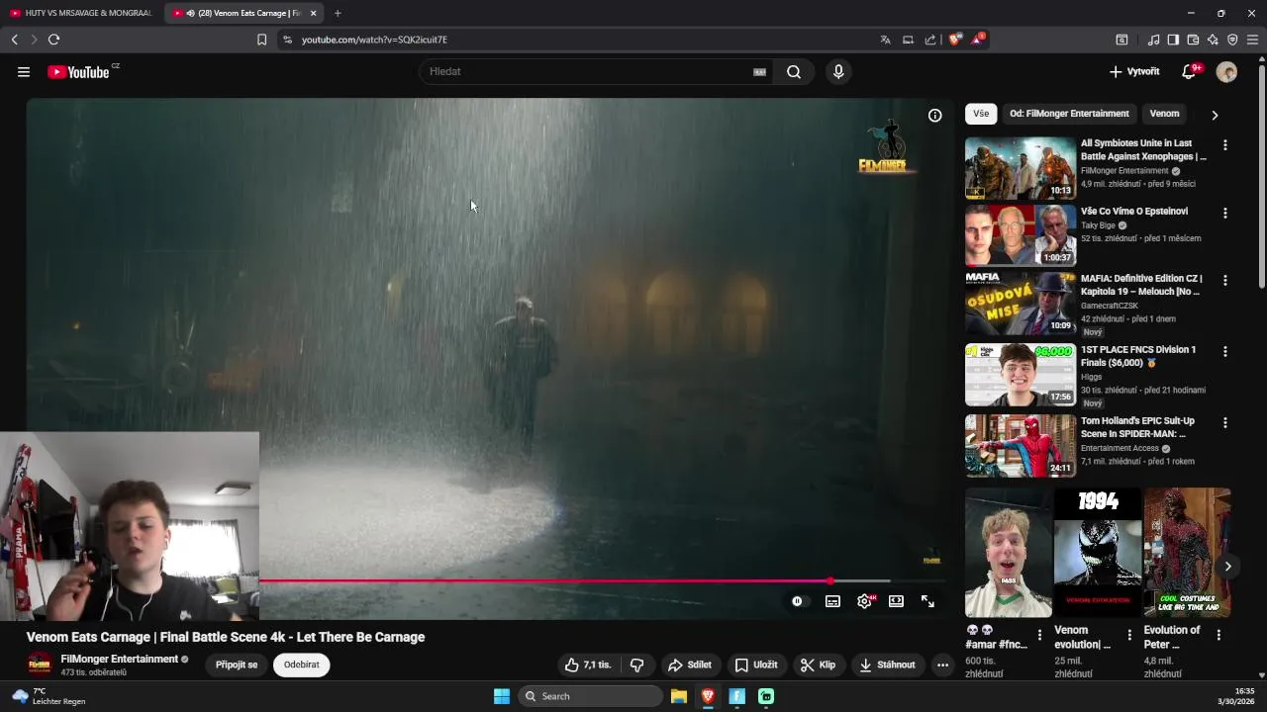Click the search magnifier button in YouTube
This screenshot has height=712, width=1267.
click(794, 72)
